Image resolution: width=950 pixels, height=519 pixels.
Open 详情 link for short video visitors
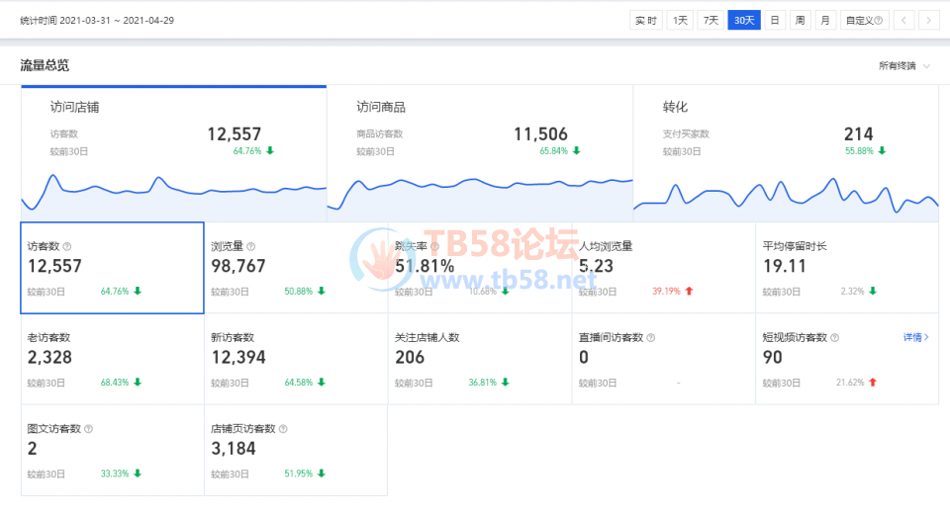click(916, 337)
